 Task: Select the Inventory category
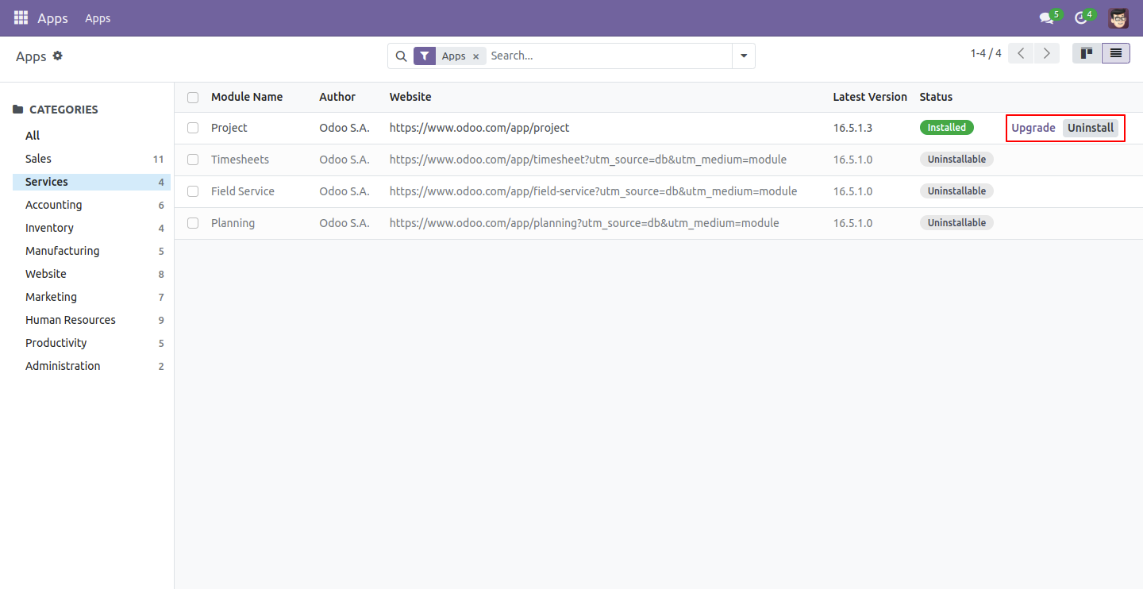click(x=93, y=228)
